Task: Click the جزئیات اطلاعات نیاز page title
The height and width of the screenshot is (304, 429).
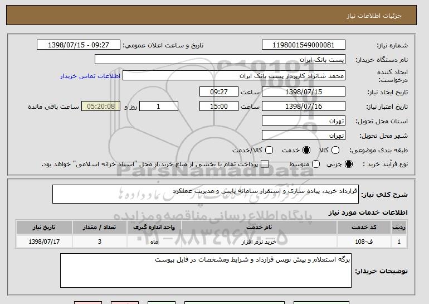Action: click(374, 16)
